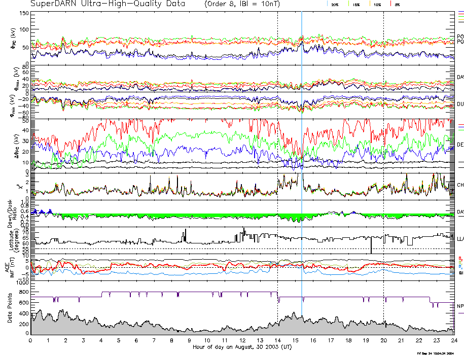Click the vertical light-blue time cursor line
The width and height of the screenshot is (464, 355).
(x=302, y=152)
